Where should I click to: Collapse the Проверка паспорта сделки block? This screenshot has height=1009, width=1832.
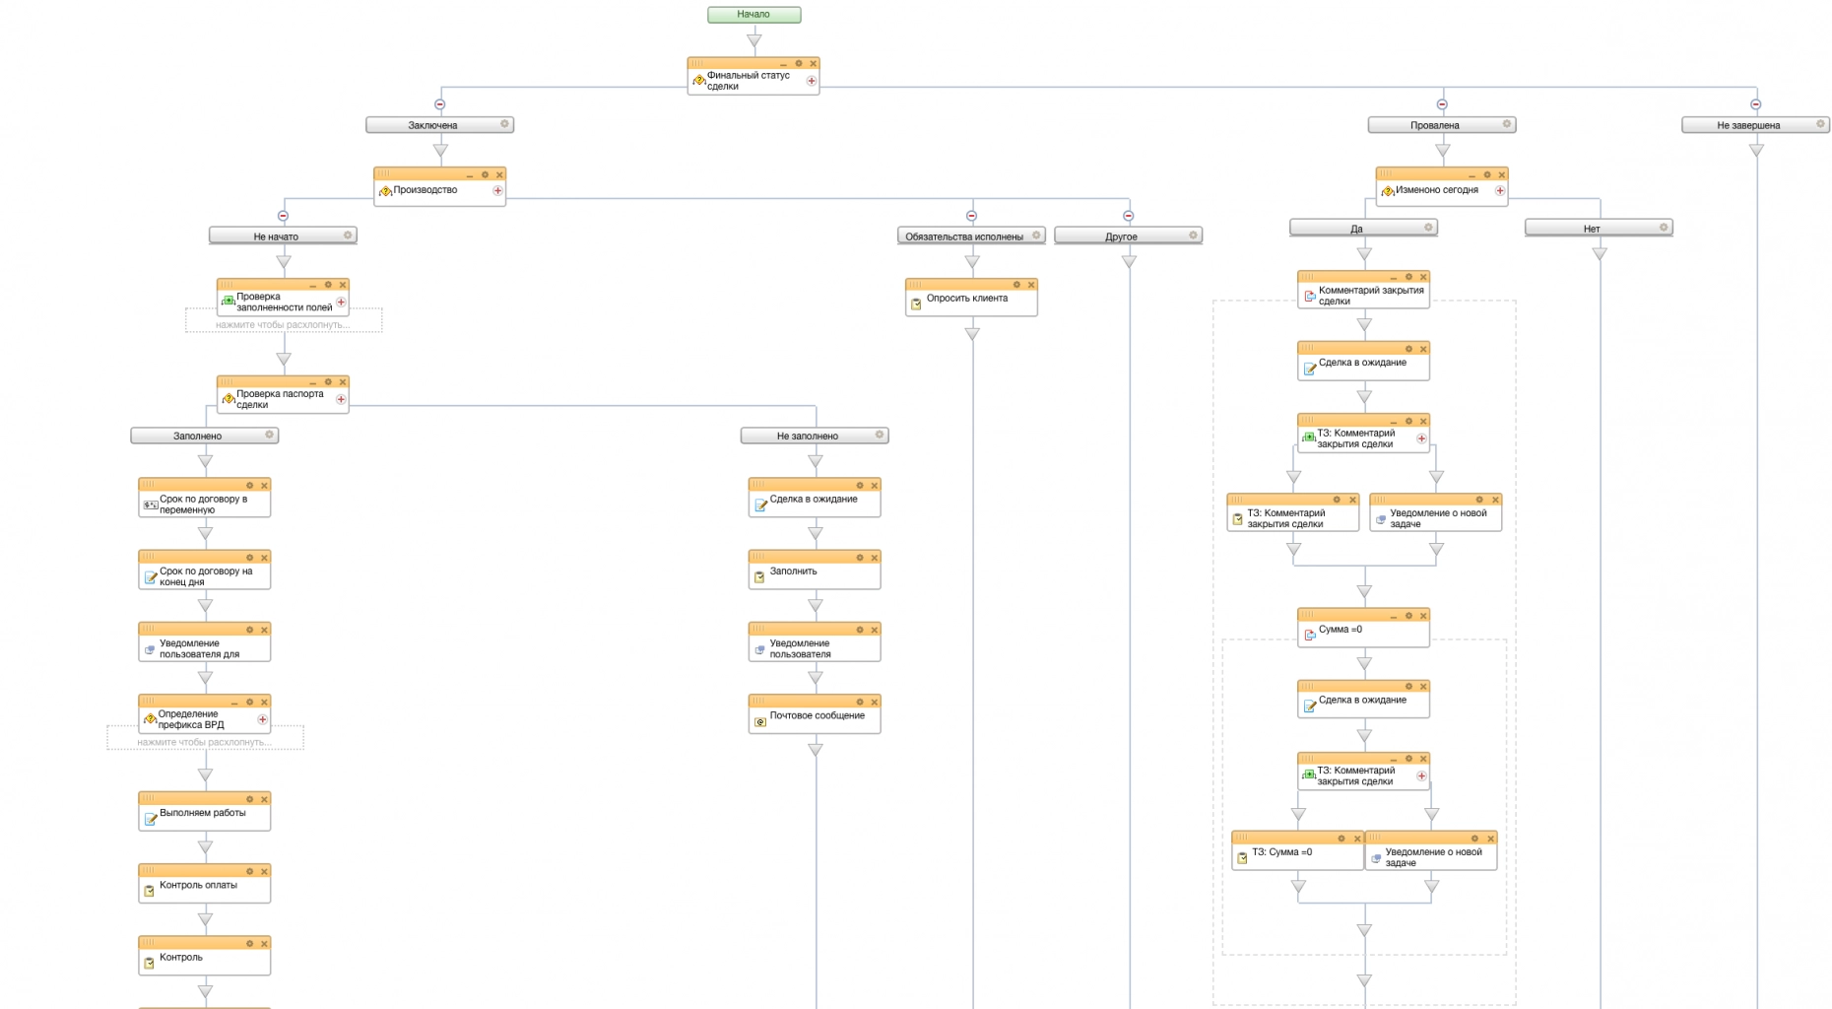click(312, 382)
